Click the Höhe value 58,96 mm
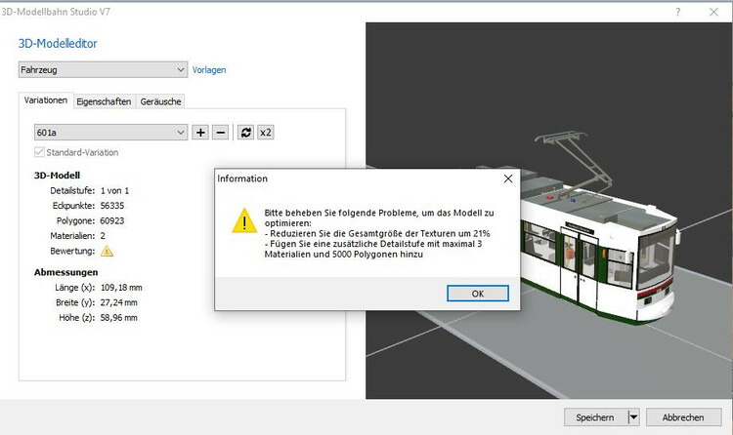The image size is (733, 435). (x=118, y=318)
